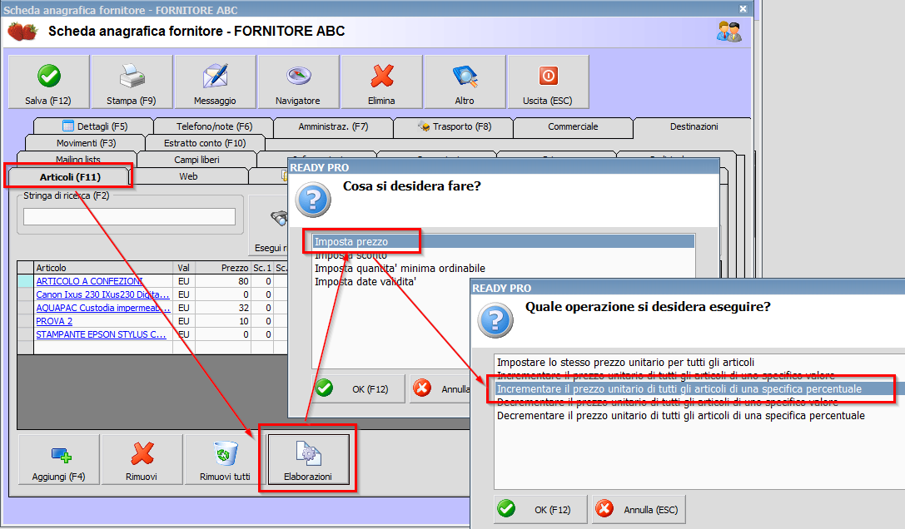Open Movimenti (F3) tab
Image resolution: width=905 pixels, height=529 pixels.
pos(86,142)
